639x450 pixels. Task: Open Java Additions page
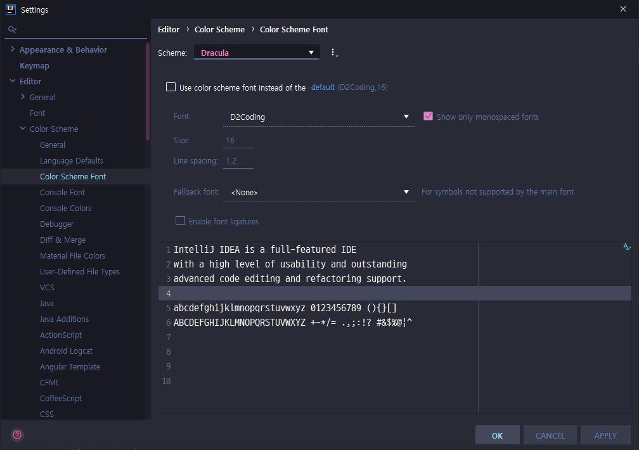[x=64, y=319]
